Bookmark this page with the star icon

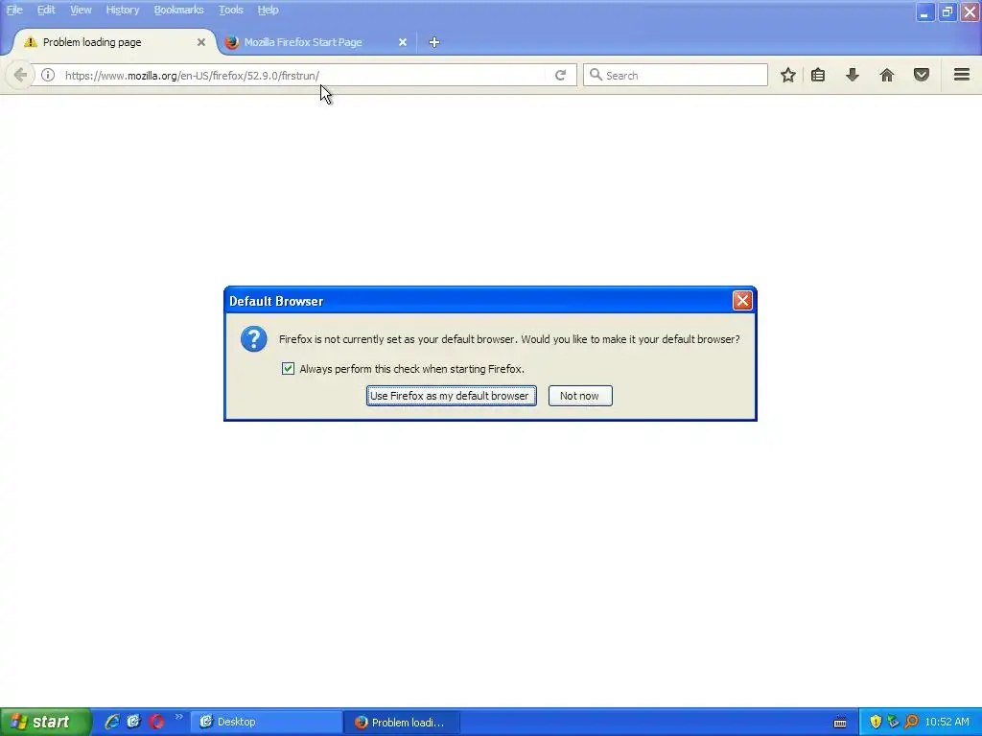788,75
